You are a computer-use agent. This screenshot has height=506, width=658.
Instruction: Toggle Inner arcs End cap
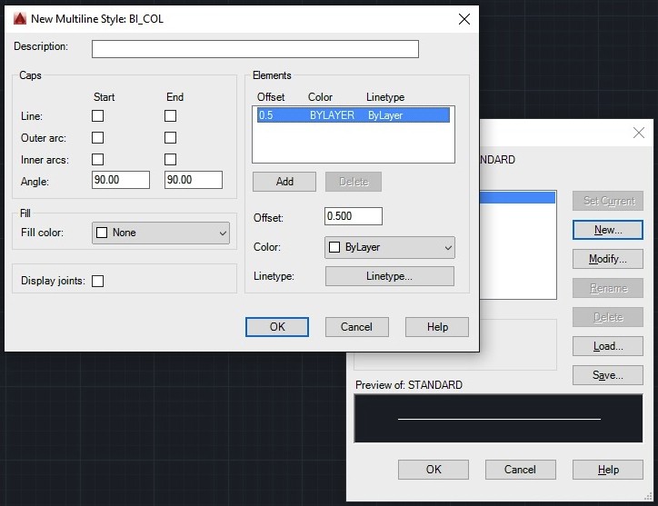[170, 160]
